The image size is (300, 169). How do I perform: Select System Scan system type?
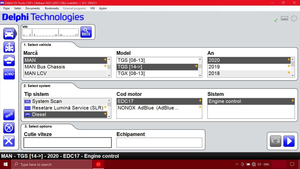pyautogui.click(x=65, y=101)
